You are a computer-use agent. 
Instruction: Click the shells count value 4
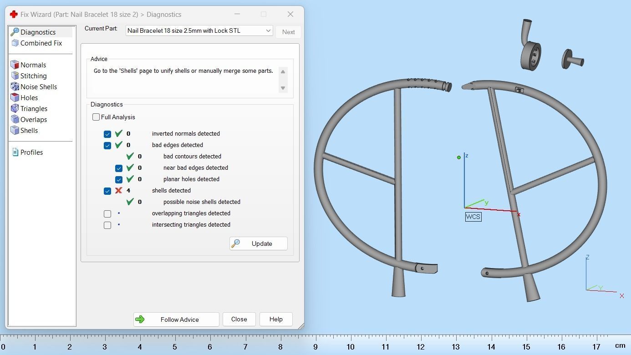pos(128,190)
